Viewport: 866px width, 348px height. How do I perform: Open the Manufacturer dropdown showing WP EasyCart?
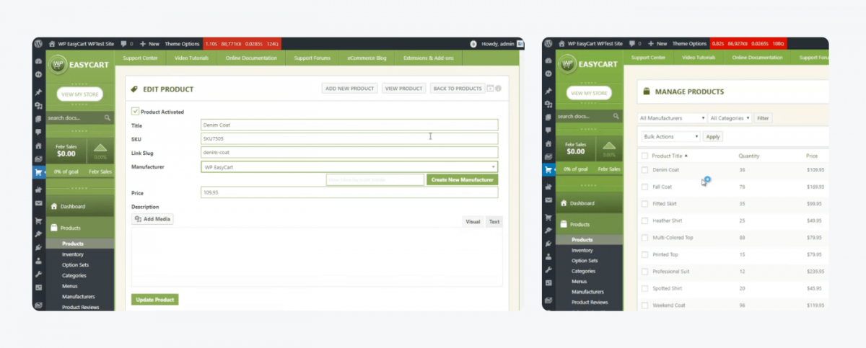349,167
